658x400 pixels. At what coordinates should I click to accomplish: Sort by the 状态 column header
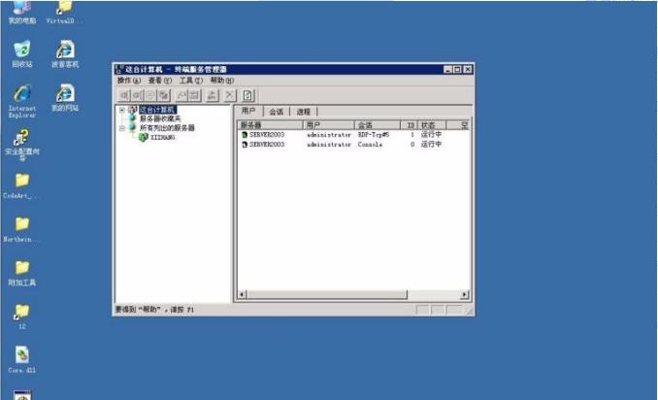pos(432,125)
